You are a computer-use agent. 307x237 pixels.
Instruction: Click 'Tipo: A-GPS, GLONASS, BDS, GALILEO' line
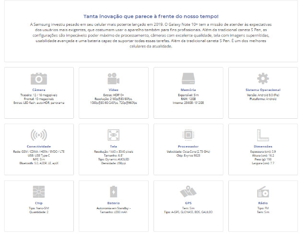pyautogui.click(x=188, y=212)
